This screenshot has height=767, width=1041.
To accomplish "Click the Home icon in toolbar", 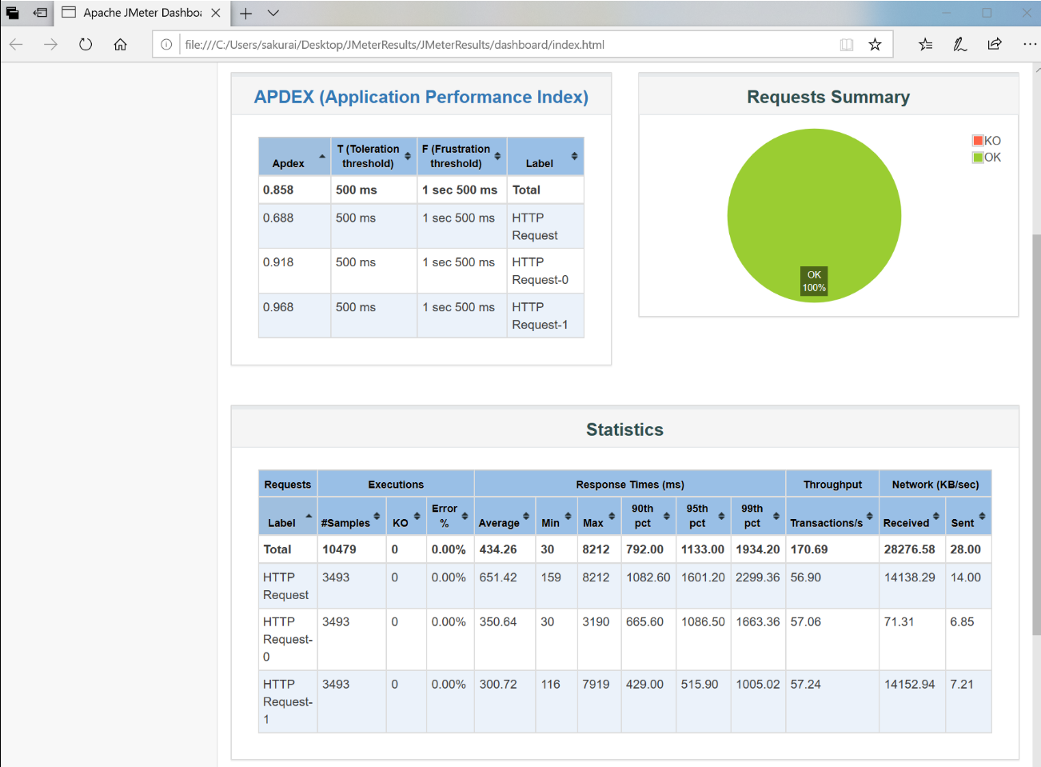I will [120, 45].
